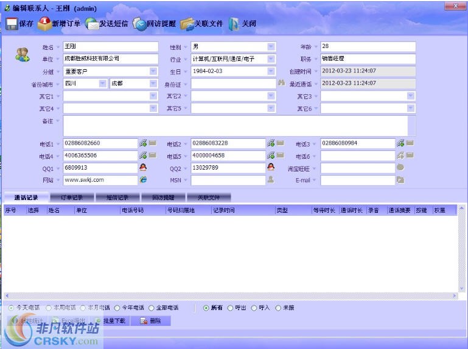Dial 电话1 with its phone icon
Image resolution: width=468 pixels, height=349 pixels.
point(143,143)
